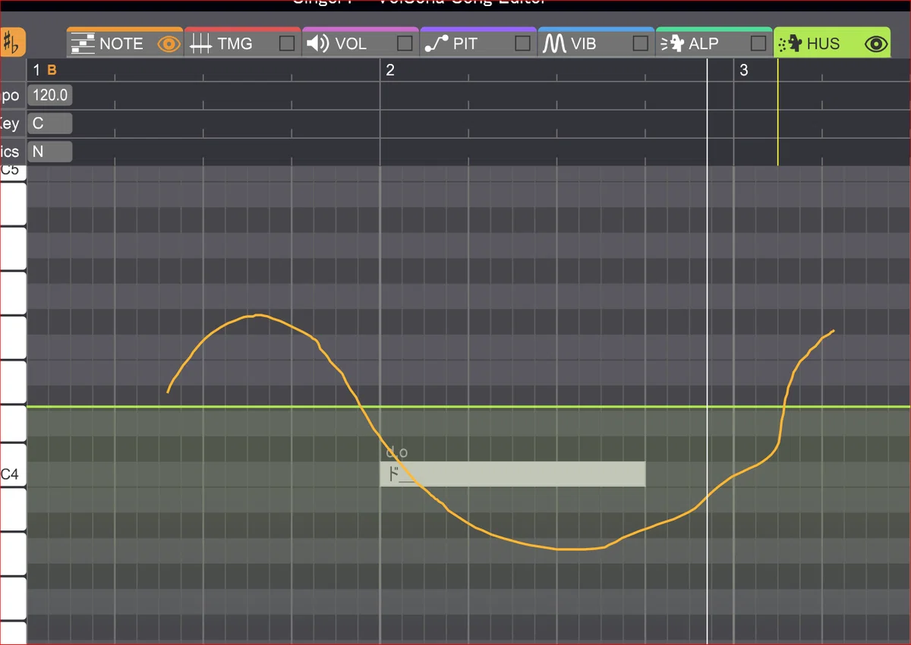
Task: Open the VOL volume tab
Action: (360, 42)
